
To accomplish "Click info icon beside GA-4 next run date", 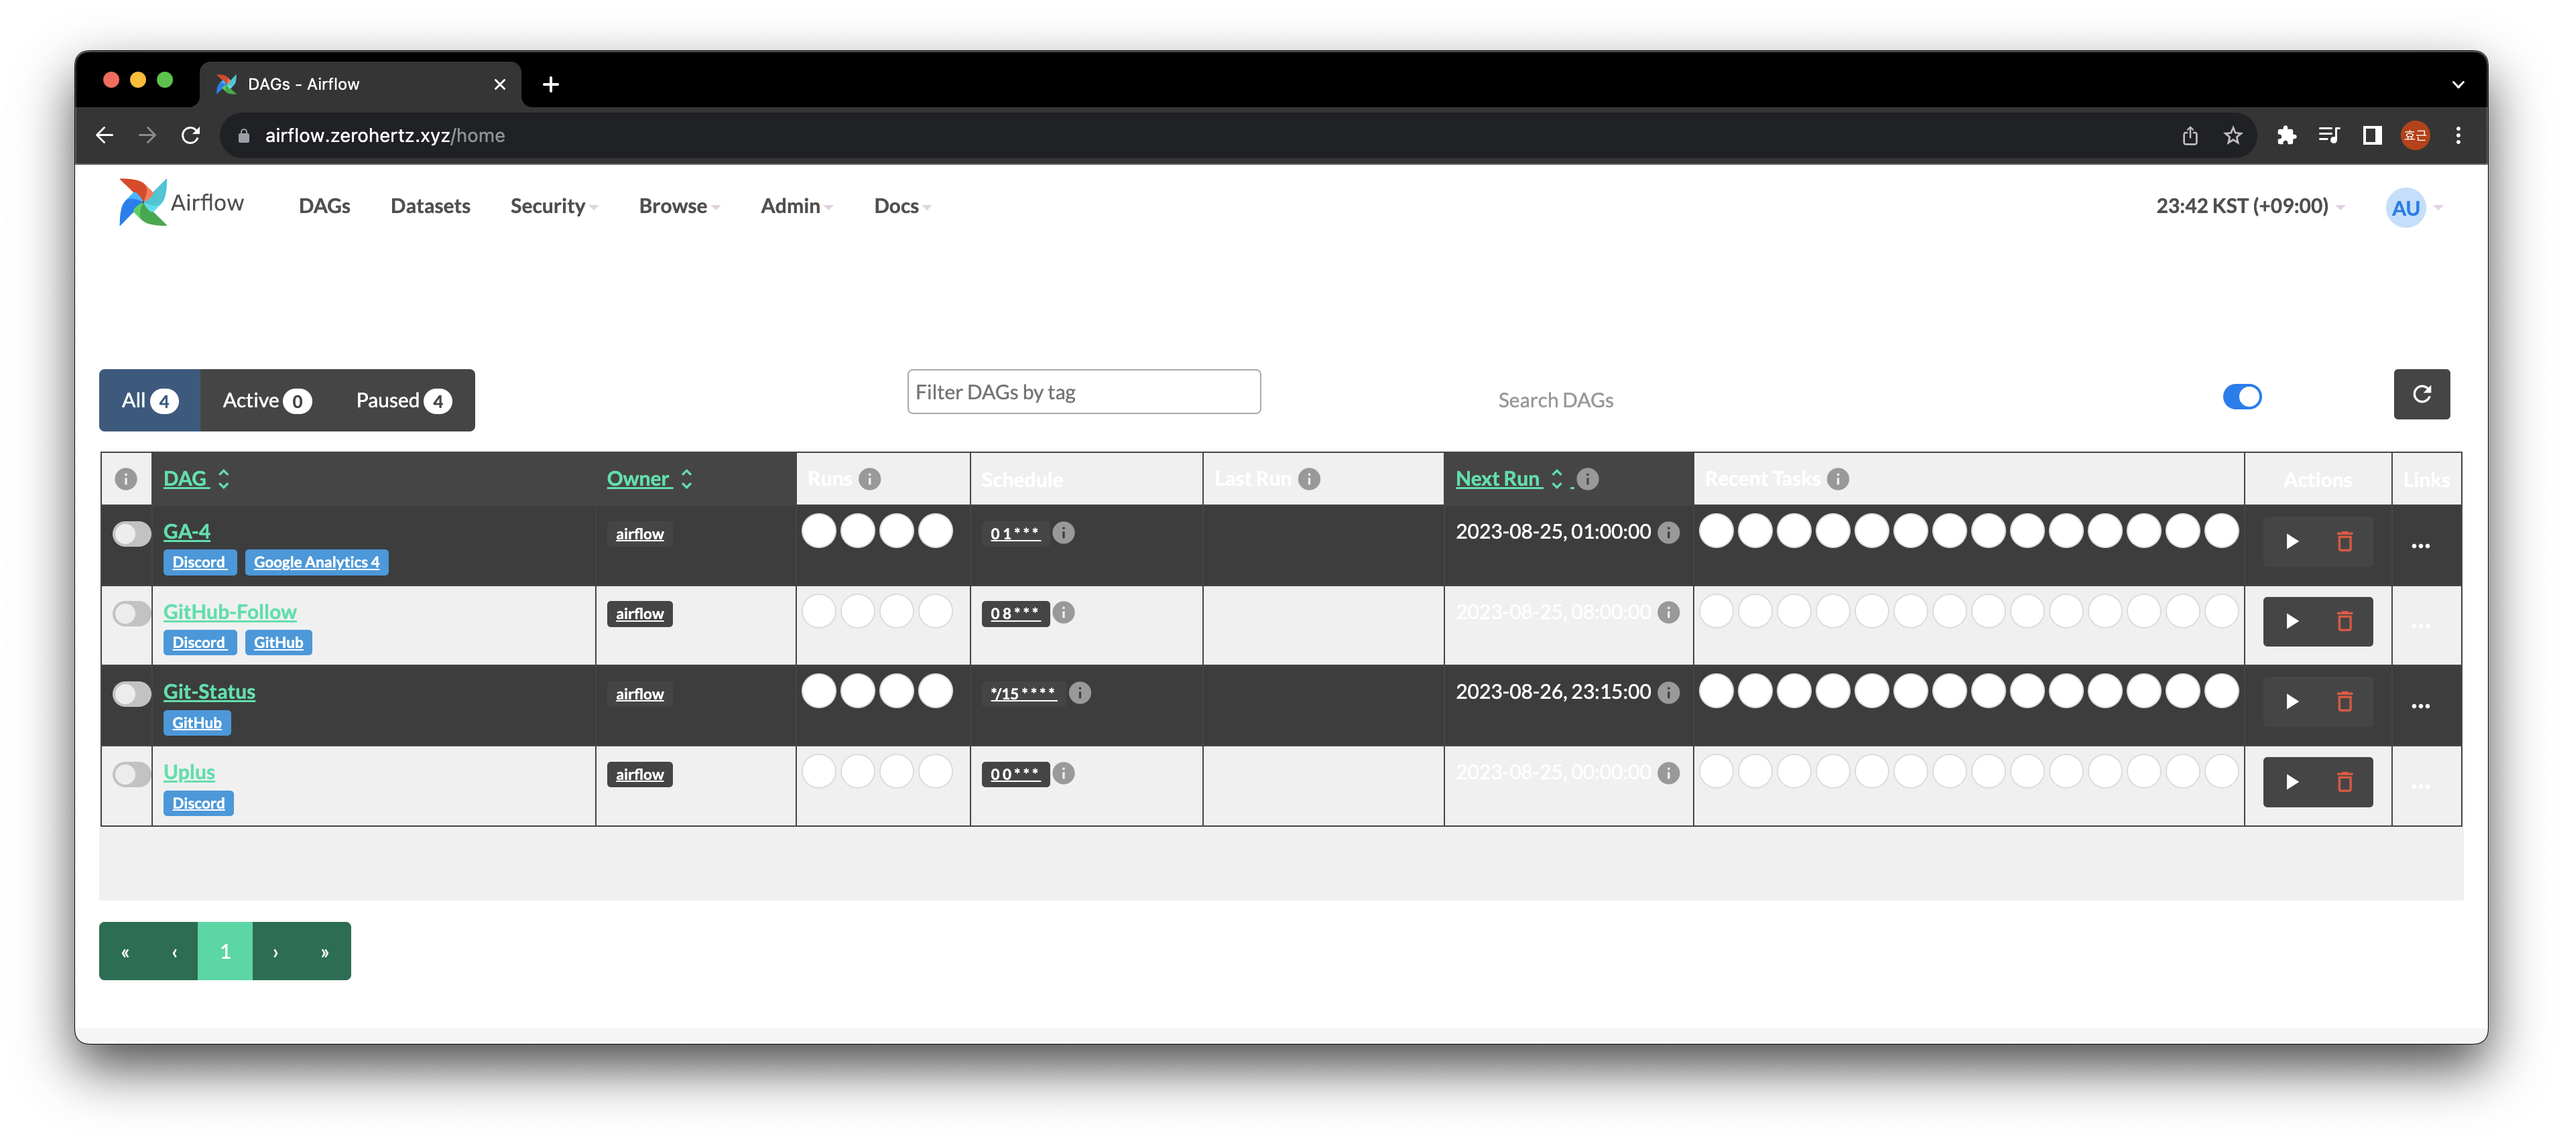I will point(1668,533).
